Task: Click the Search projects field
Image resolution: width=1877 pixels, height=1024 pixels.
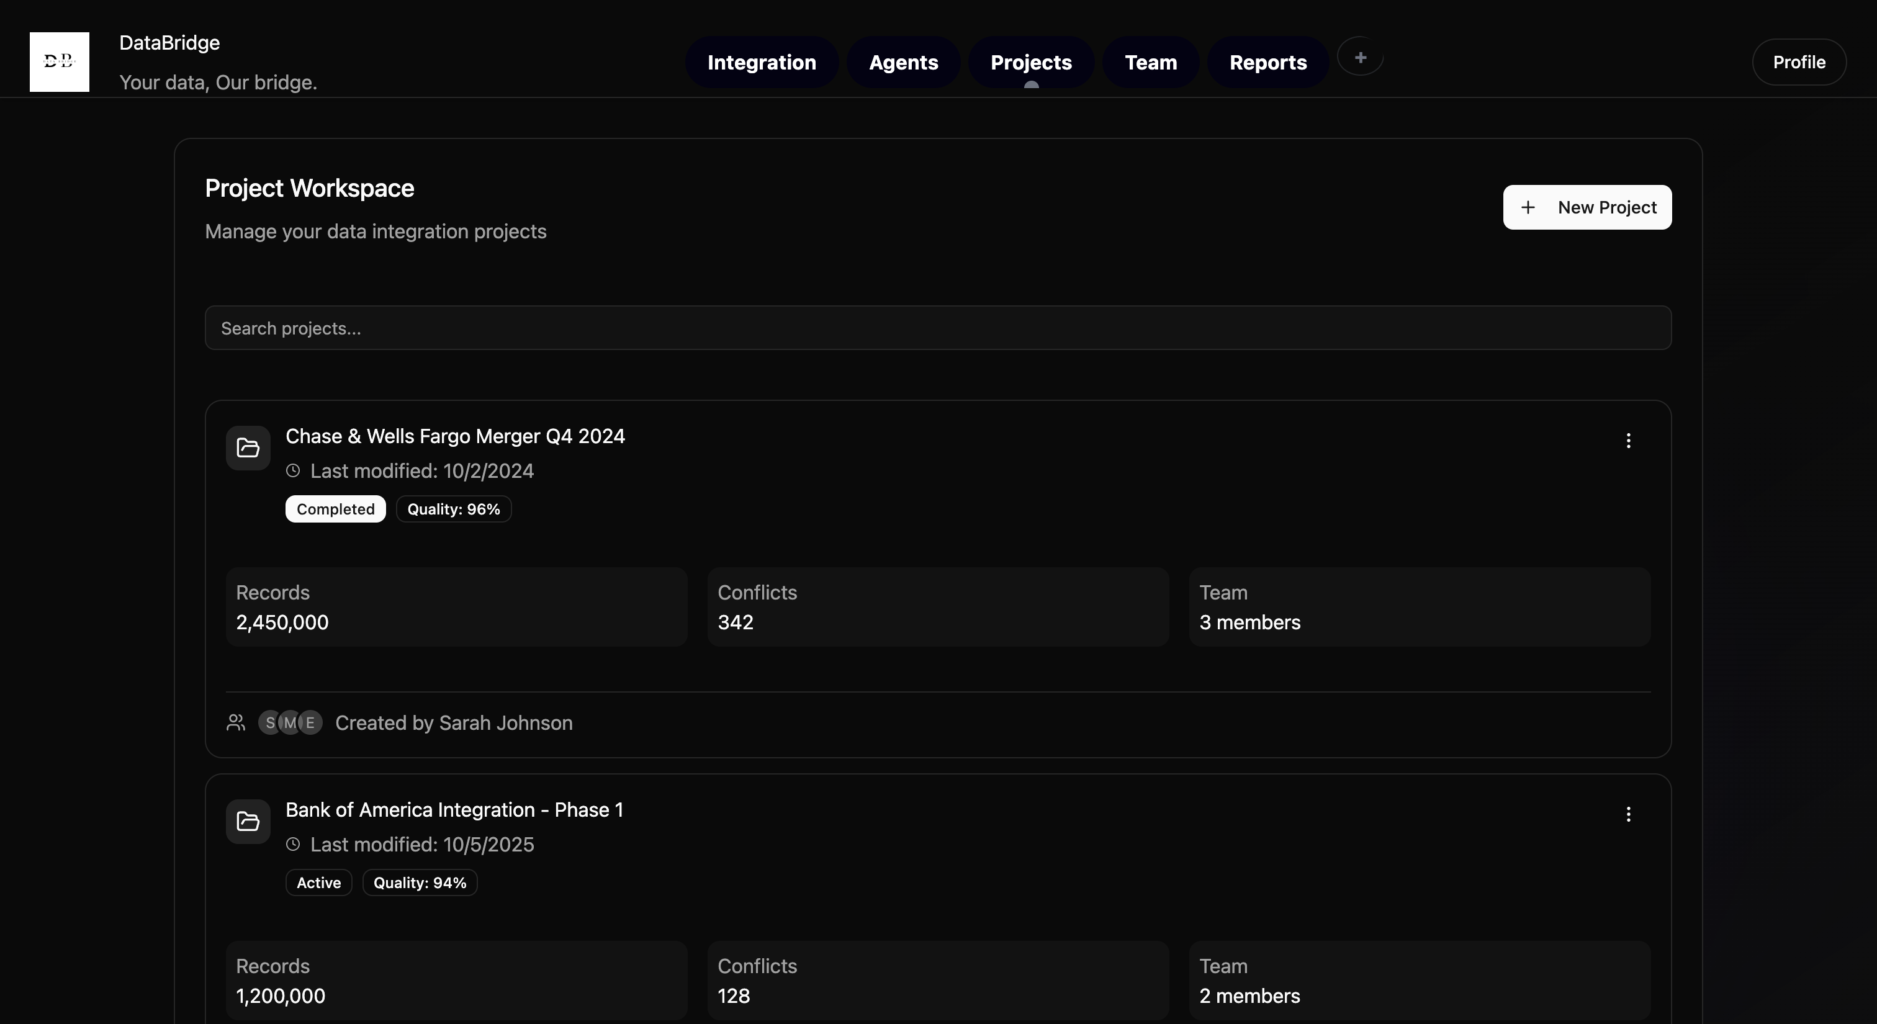Action: [x=938, y=328]
